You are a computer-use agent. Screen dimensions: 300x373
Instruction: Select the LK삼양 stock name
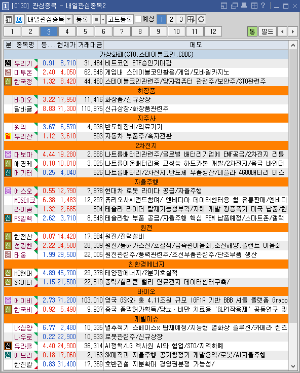(x=23, y=328)
